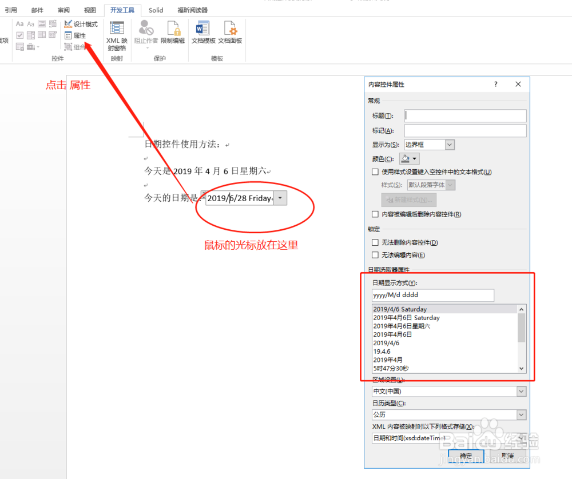Switch to the 视图 ribbon tab

click(90, 10)
